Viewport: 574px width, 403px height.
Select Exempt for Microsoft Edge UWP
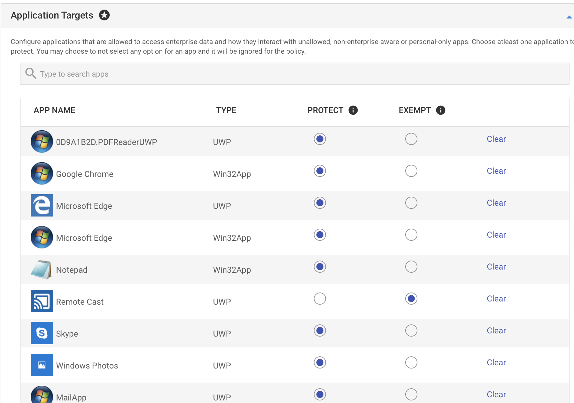411,203
